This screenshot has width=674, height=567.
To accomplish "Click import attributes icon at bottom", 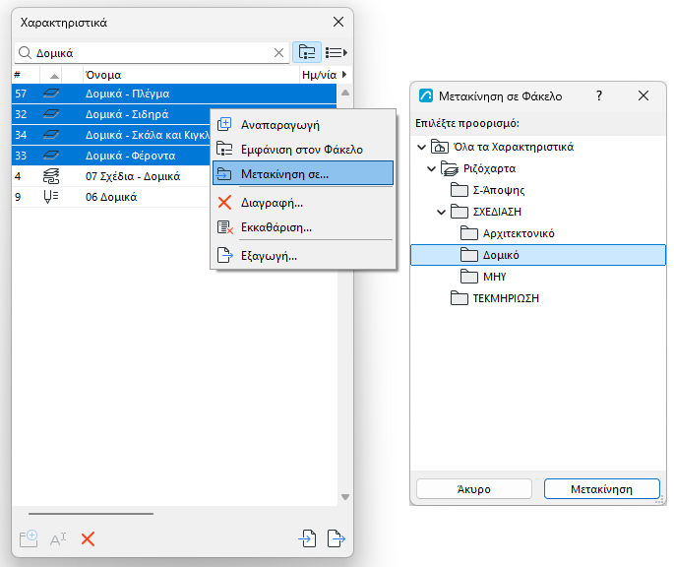I will coord(308,538).
